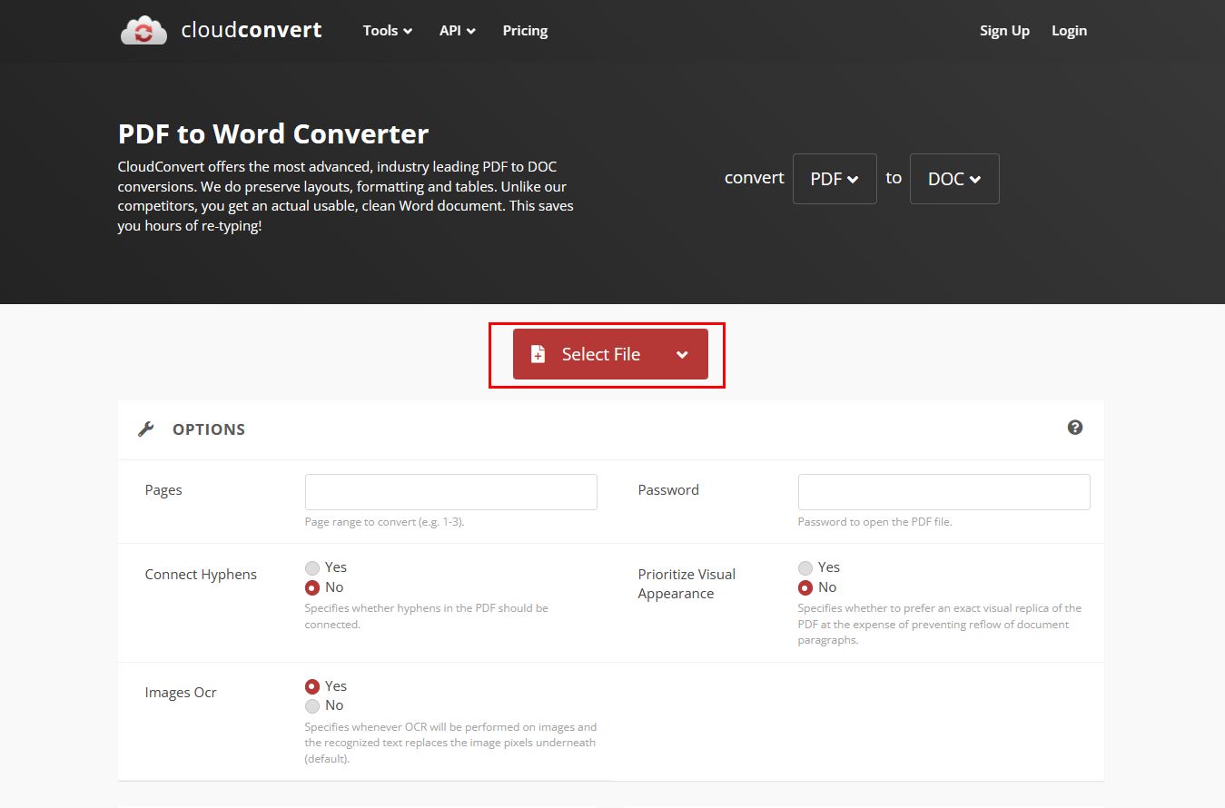Click the cloudconvert cloud logo icon
The height and width of the screenshot is (808, 1225).
pos(143,30)
